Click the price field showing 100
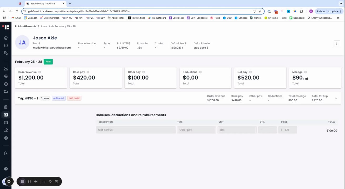 [288, 130]
